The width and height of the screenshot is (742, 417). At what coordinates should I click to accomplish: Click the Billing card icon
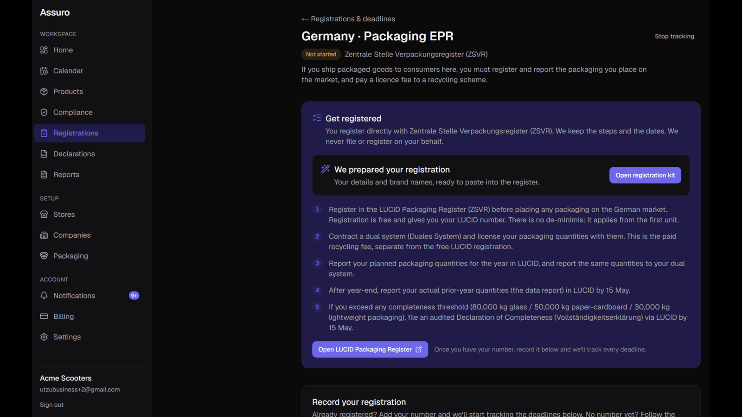[44, 316]
